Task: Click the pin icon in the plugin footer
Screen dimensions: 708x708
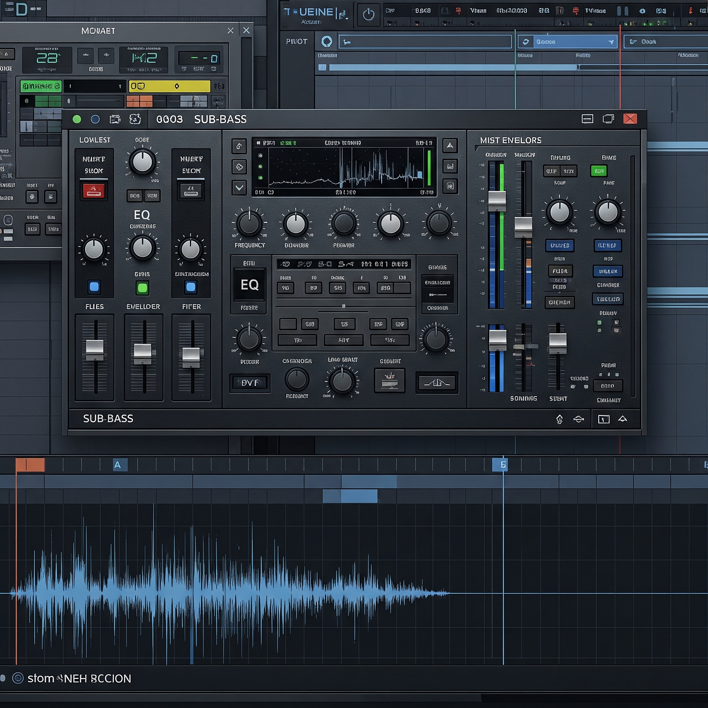Action: click(x=559, y=419)
